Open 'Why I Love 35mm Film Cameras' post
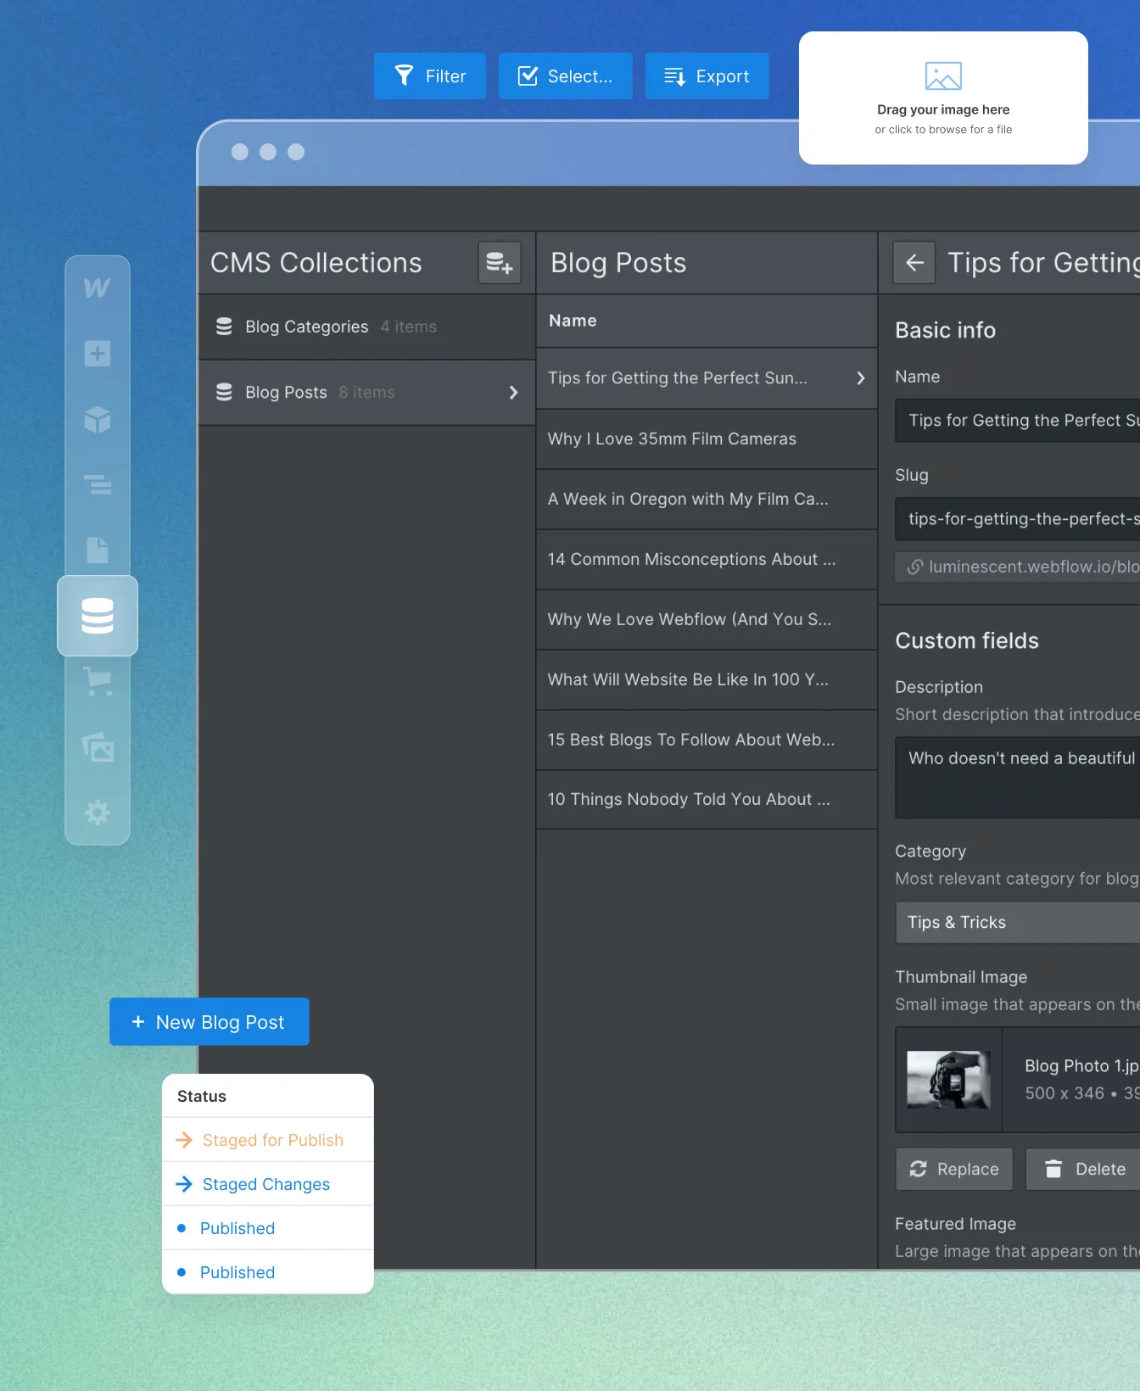The width and height of the screenshot is (1140, 1391). tap(707, 439)
